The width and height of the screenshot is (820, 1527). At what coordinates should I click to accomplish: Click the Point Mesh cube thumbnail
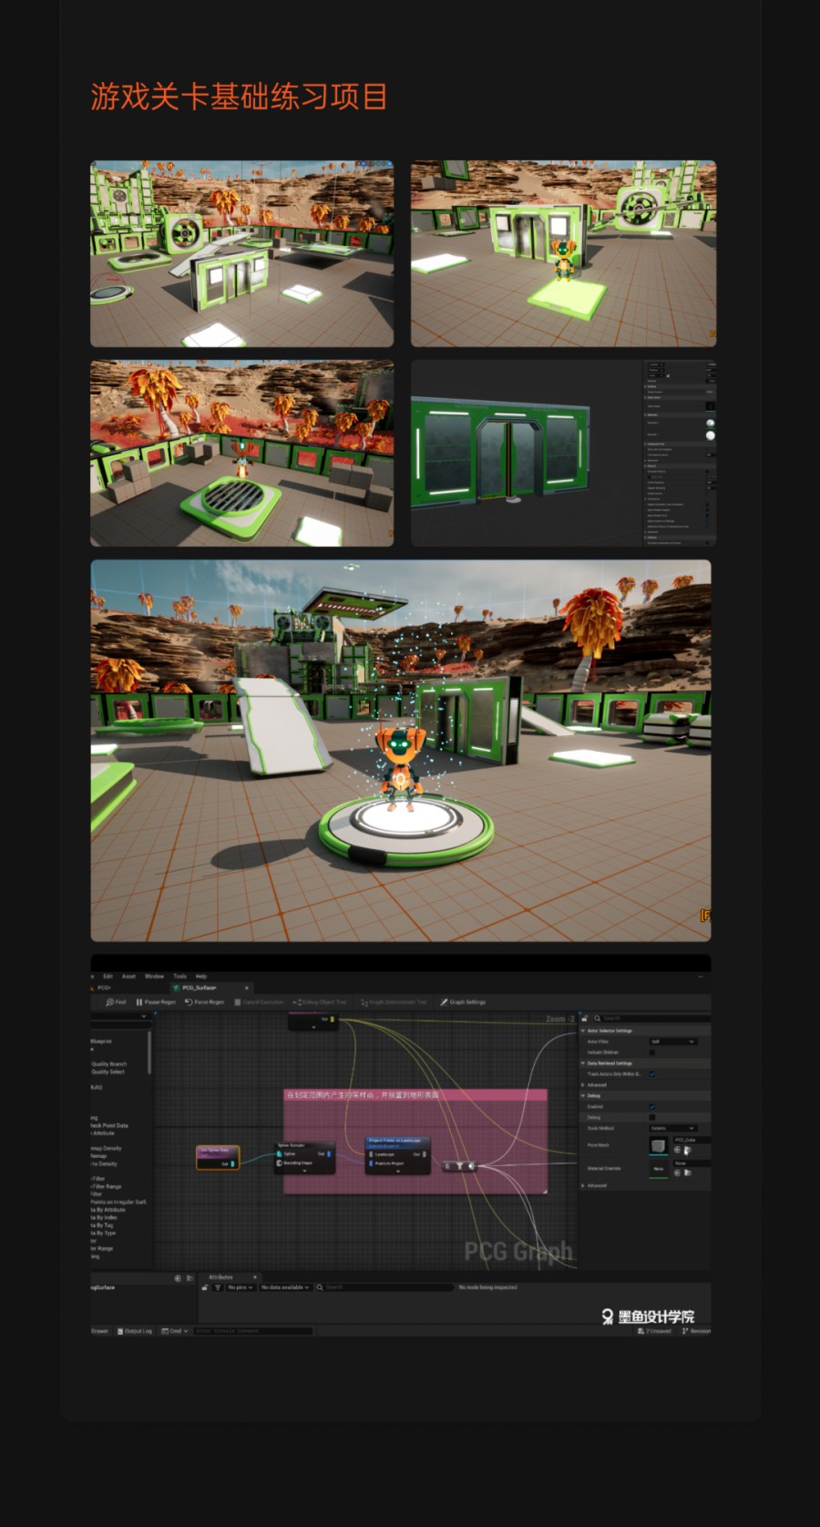click(658, 1145)
